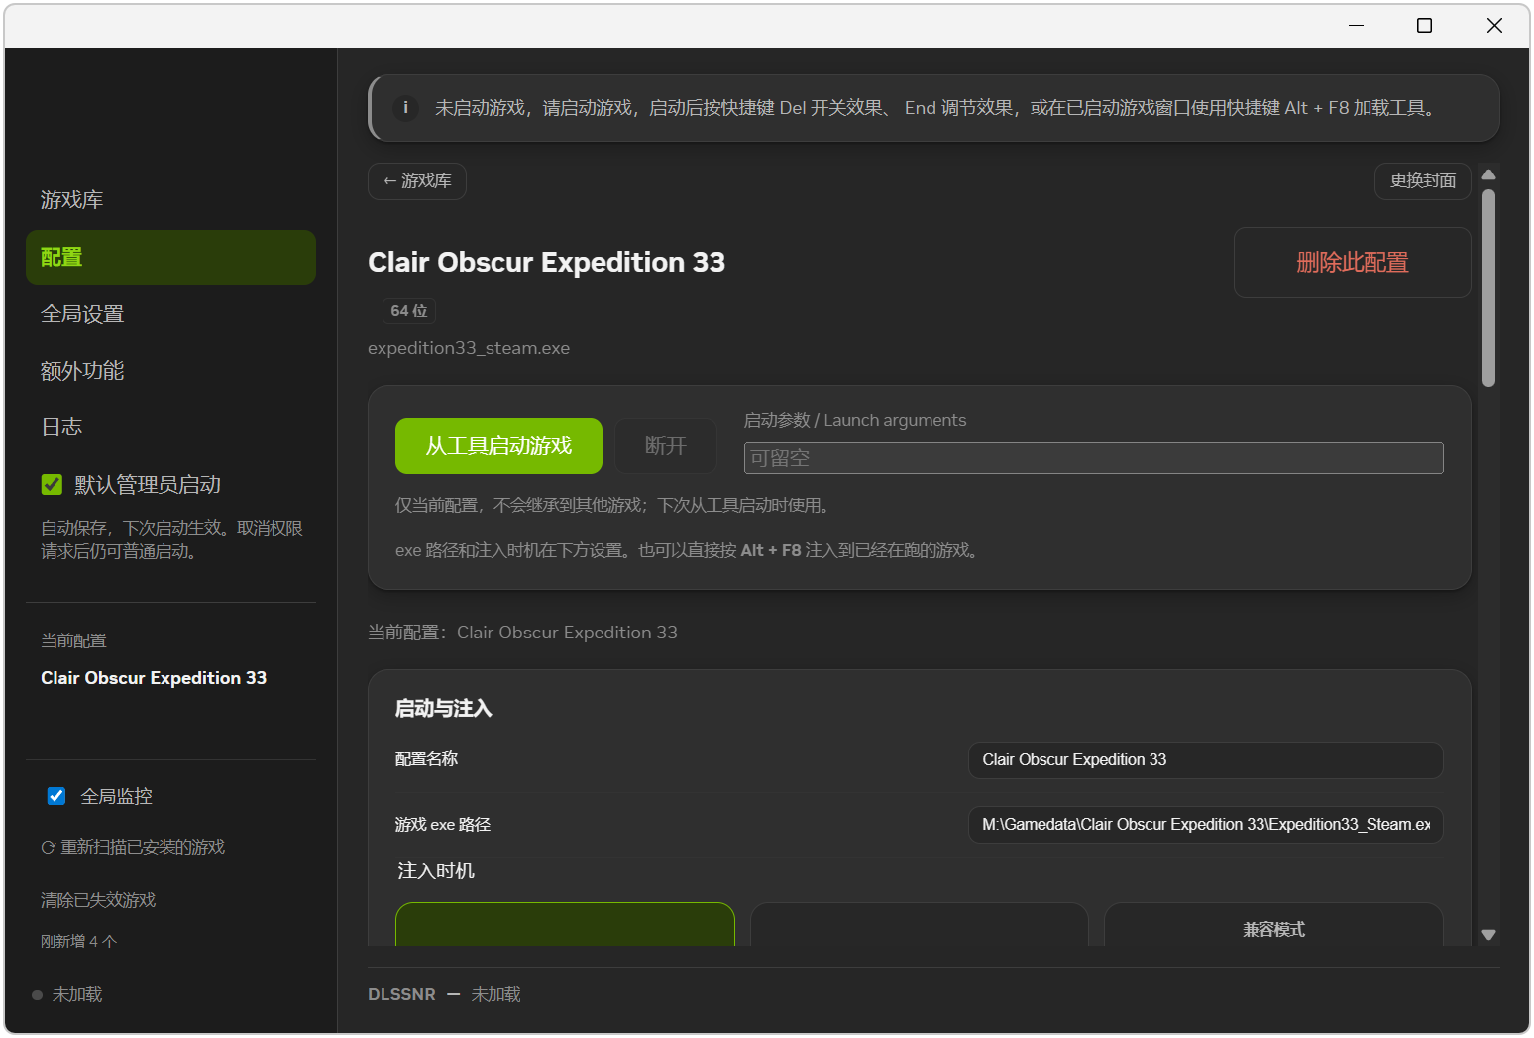Click the DLSSNR — 未加载 status text
This screenshot has height=1038, width=1534.
coord(444,994)
